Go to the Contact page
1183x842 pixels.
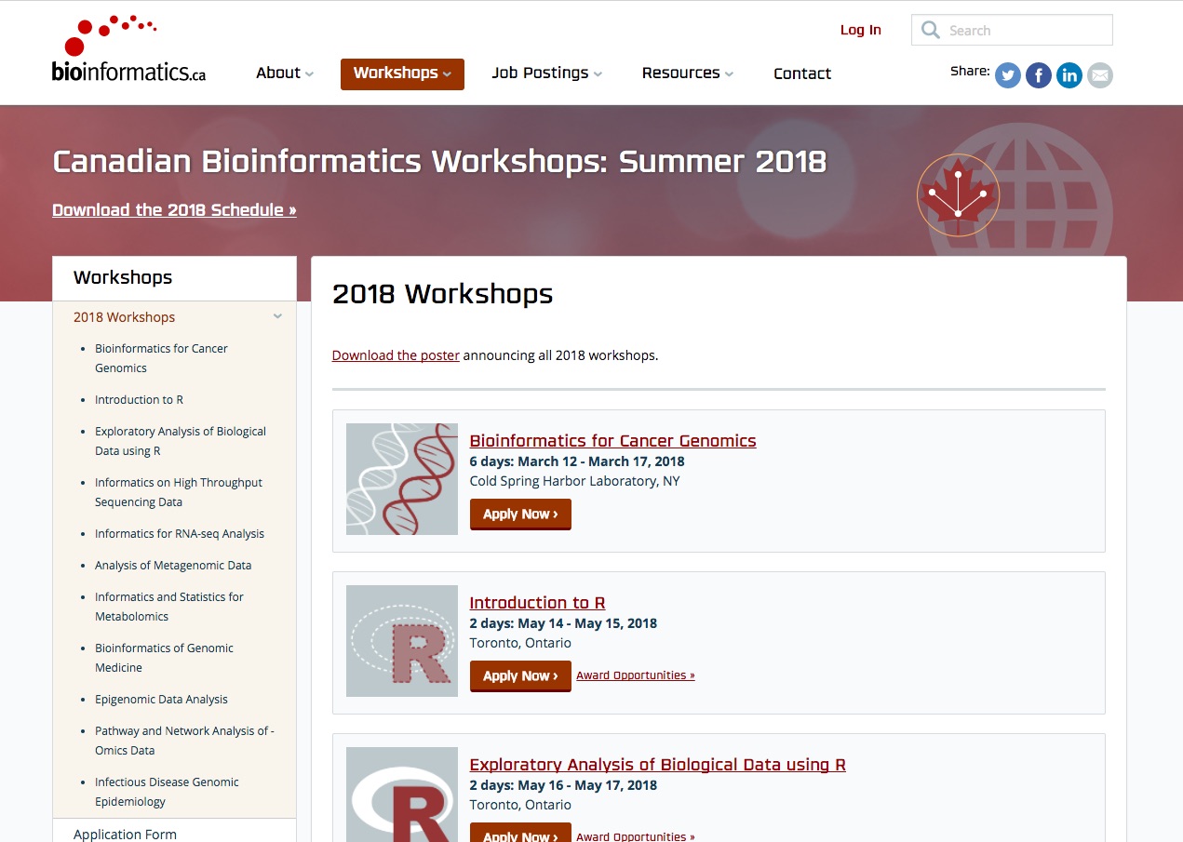pyautogui.click(x=802, y=74)
